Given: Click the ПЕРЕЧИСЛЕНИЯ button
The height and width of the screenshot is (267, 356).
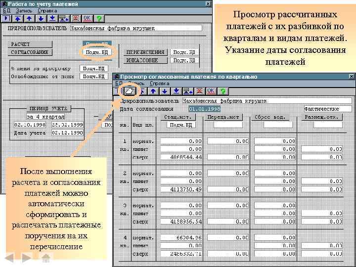Looking at the screenshot, I should point(145,52).
